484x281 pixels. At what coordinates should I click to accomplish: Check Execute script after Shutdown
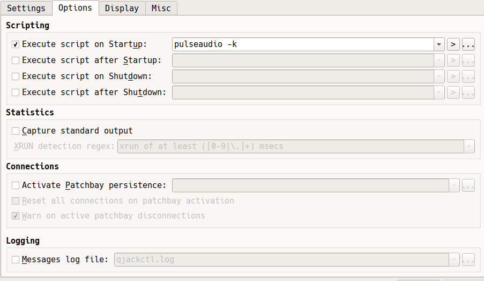(16, 92)
